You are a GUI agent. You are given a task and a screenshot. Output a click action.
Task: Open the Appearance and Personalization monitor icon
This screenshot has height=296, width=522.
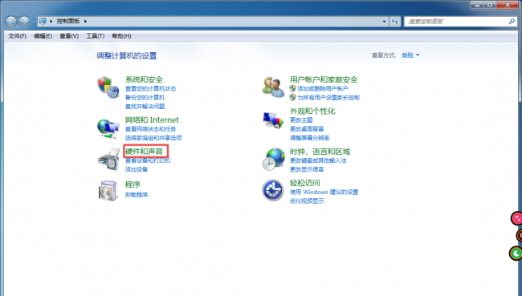[x=273, y=120]
